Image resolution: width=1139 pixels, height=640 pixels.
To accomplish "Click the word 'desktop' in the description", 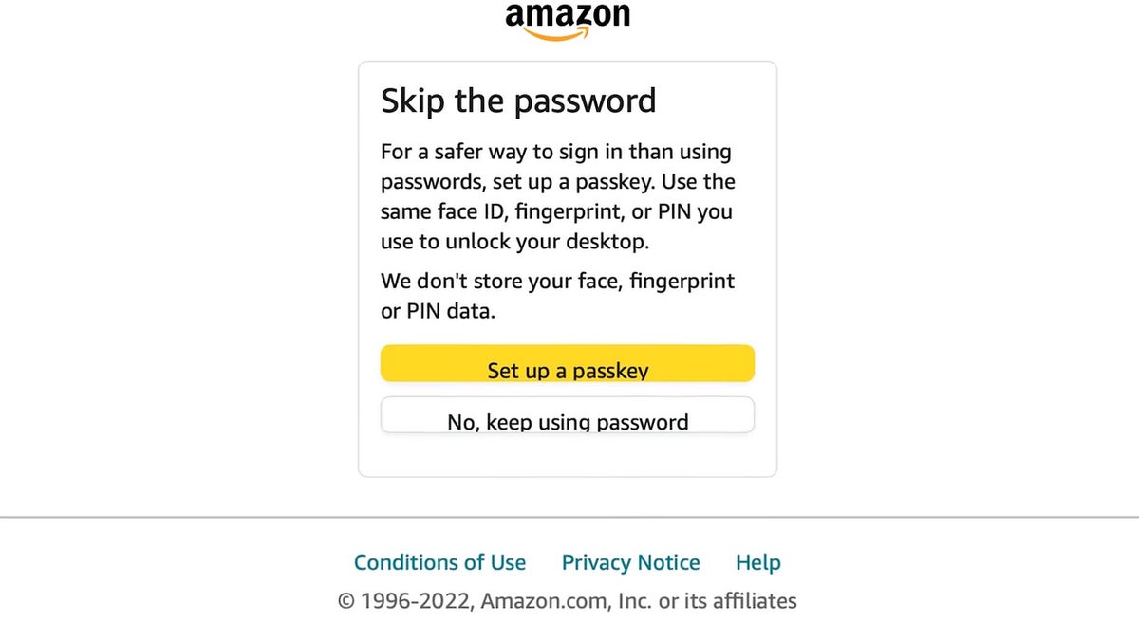I will [607, 242].
